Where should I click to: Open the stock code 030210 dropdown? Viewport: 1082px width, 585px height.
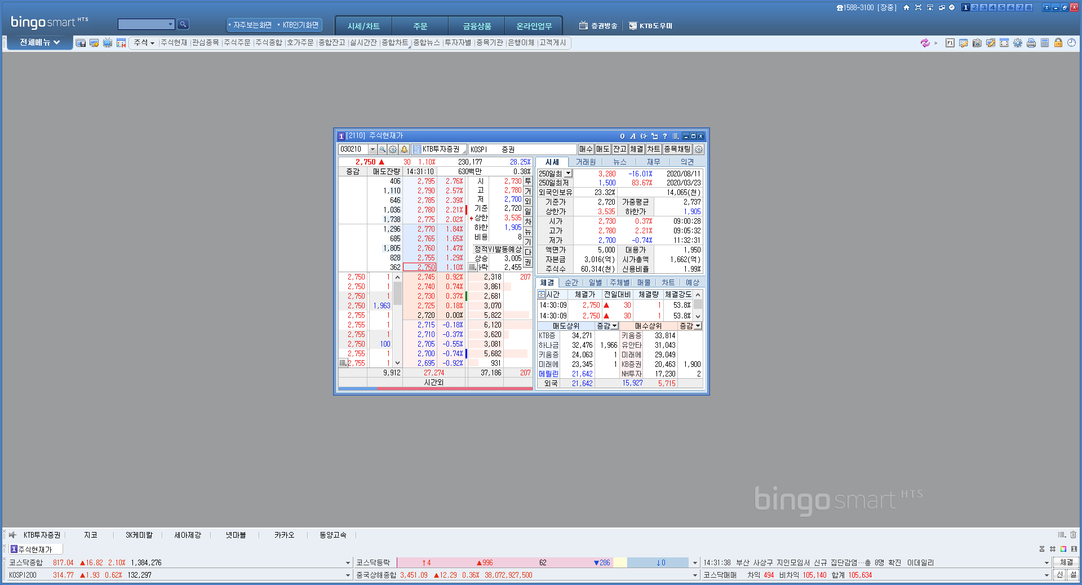tap(373, 149)
